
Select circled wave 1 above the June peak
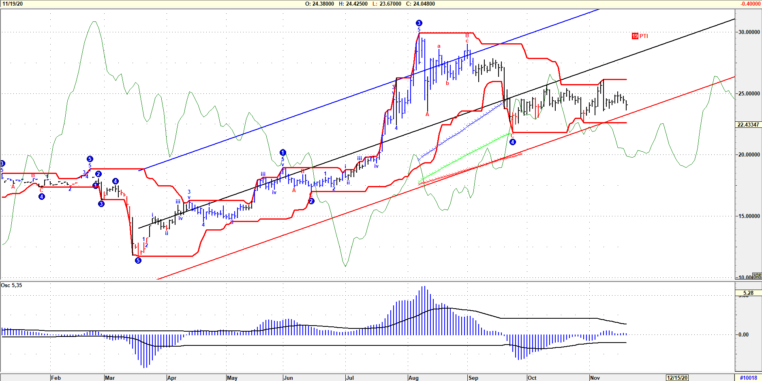283,152
